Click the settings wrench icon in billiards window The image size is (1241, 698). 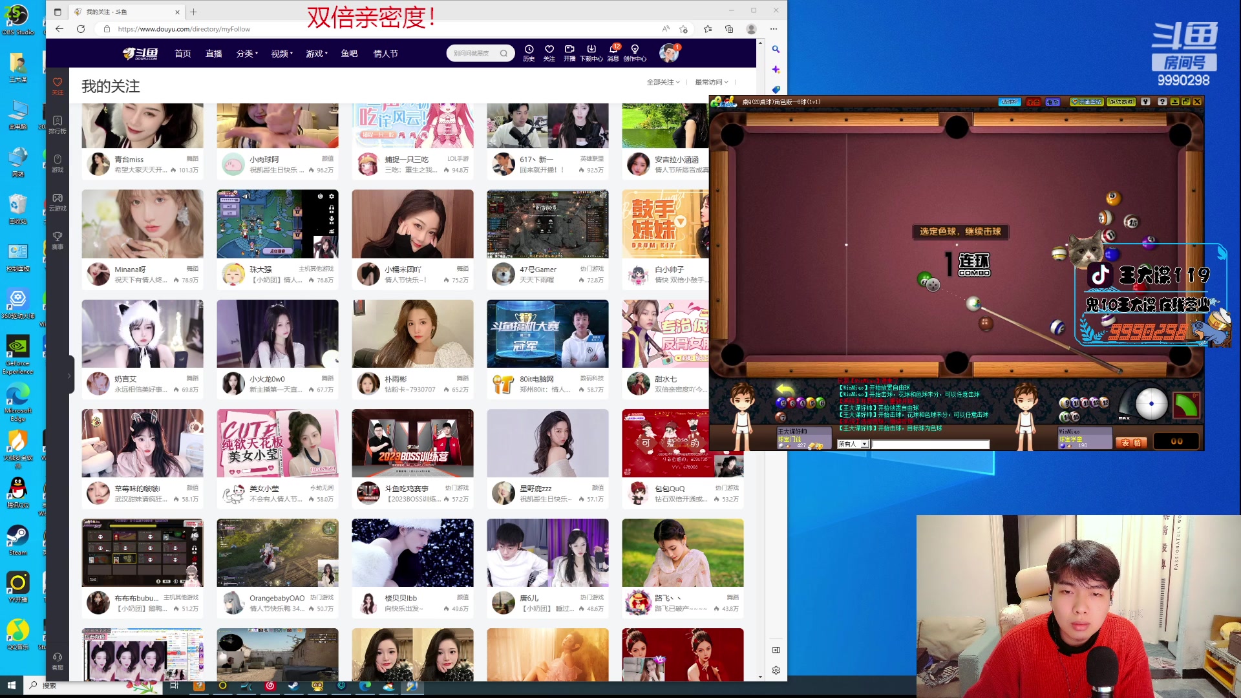(1145, 101)
